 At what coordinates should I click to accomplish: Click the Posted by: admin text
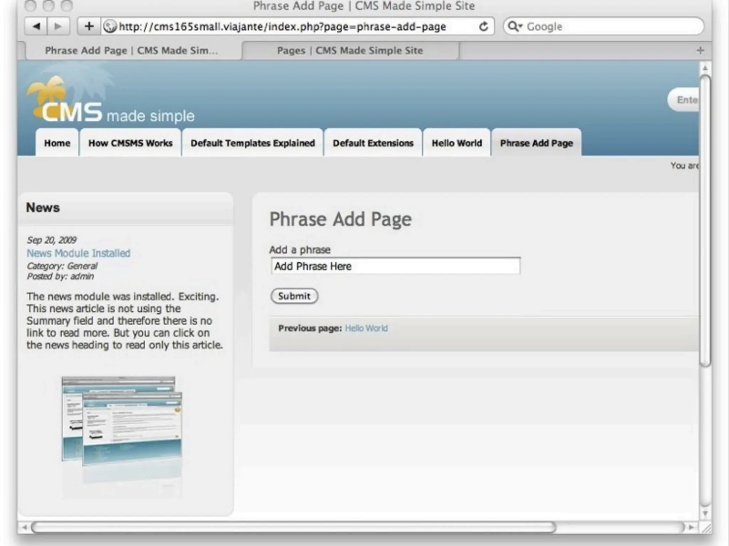61,276
